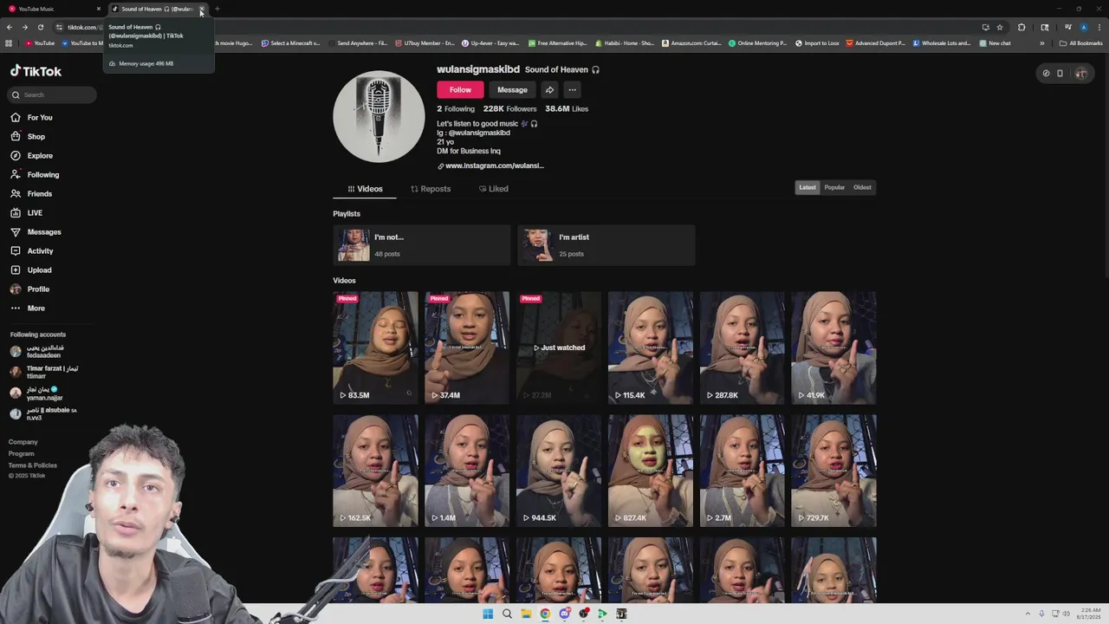
Task: Open the three-dot profile options menu
Action: (x=572, y=90)
